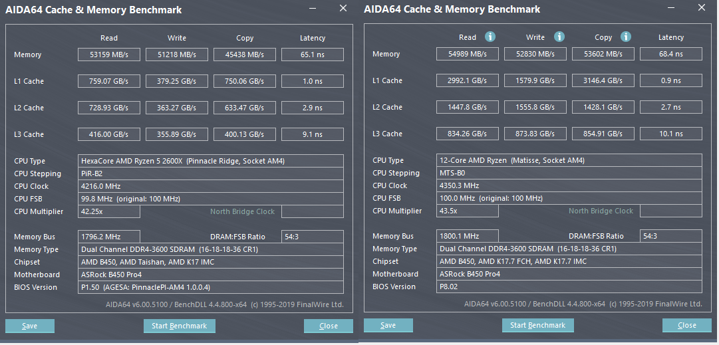
Task: Click the X title-bar button of left window
Action: click(x=343, y=8)
